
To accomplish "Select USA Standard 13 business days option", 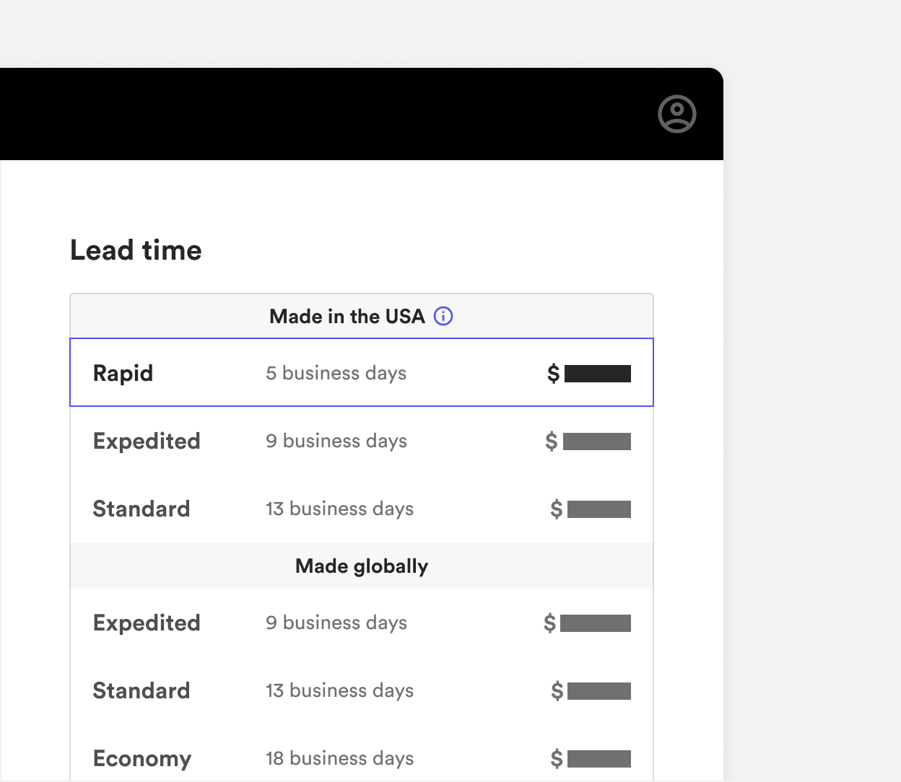I will tap(362, 509).
